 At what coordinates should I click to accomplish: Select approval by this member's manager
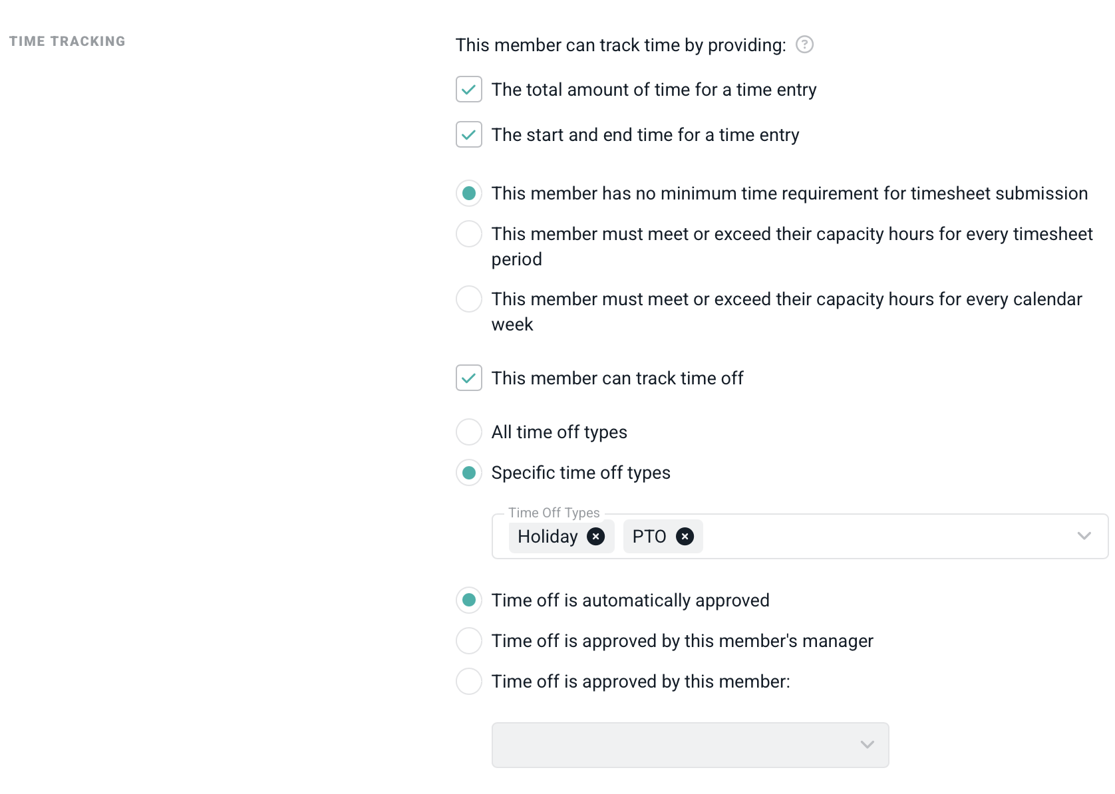click(469, 641)
